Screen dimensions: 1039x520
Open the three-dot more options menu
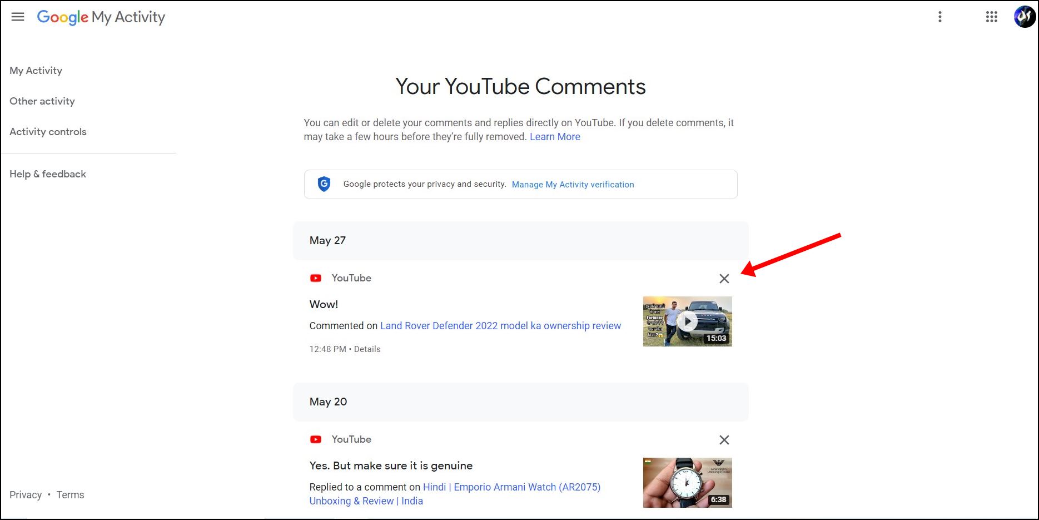940,17
